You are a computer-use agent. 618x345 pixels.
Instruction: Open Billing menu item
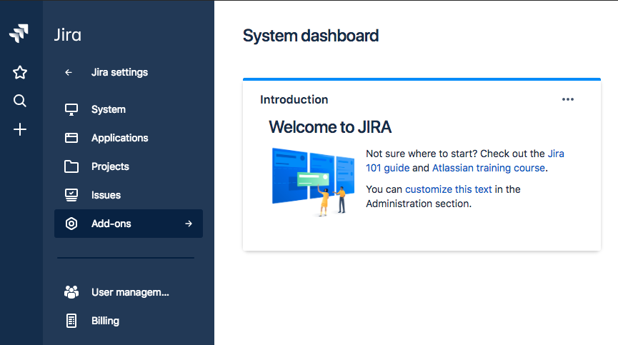129,321
